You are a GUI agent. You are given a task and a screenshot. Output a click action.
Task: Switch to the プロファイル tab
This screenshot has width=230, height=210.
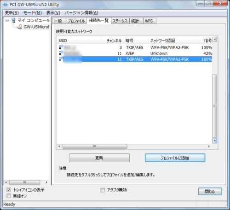tap(76, 21)
